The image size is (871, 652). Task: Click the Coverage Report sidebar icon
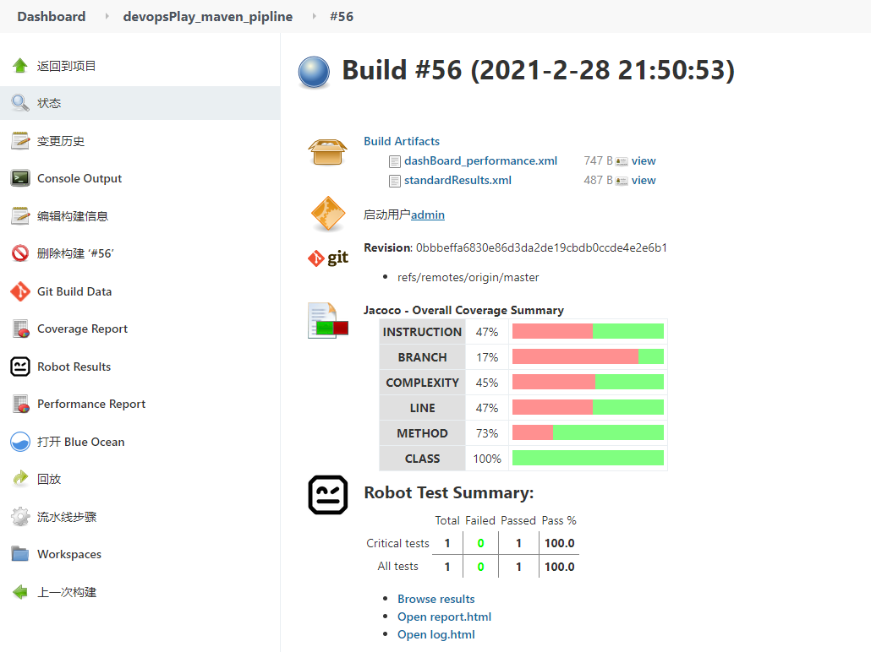coord(20,329)
